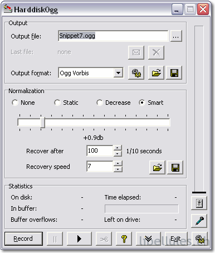
Task: Click the vertical level meter bar
Action: click(199, 109)
